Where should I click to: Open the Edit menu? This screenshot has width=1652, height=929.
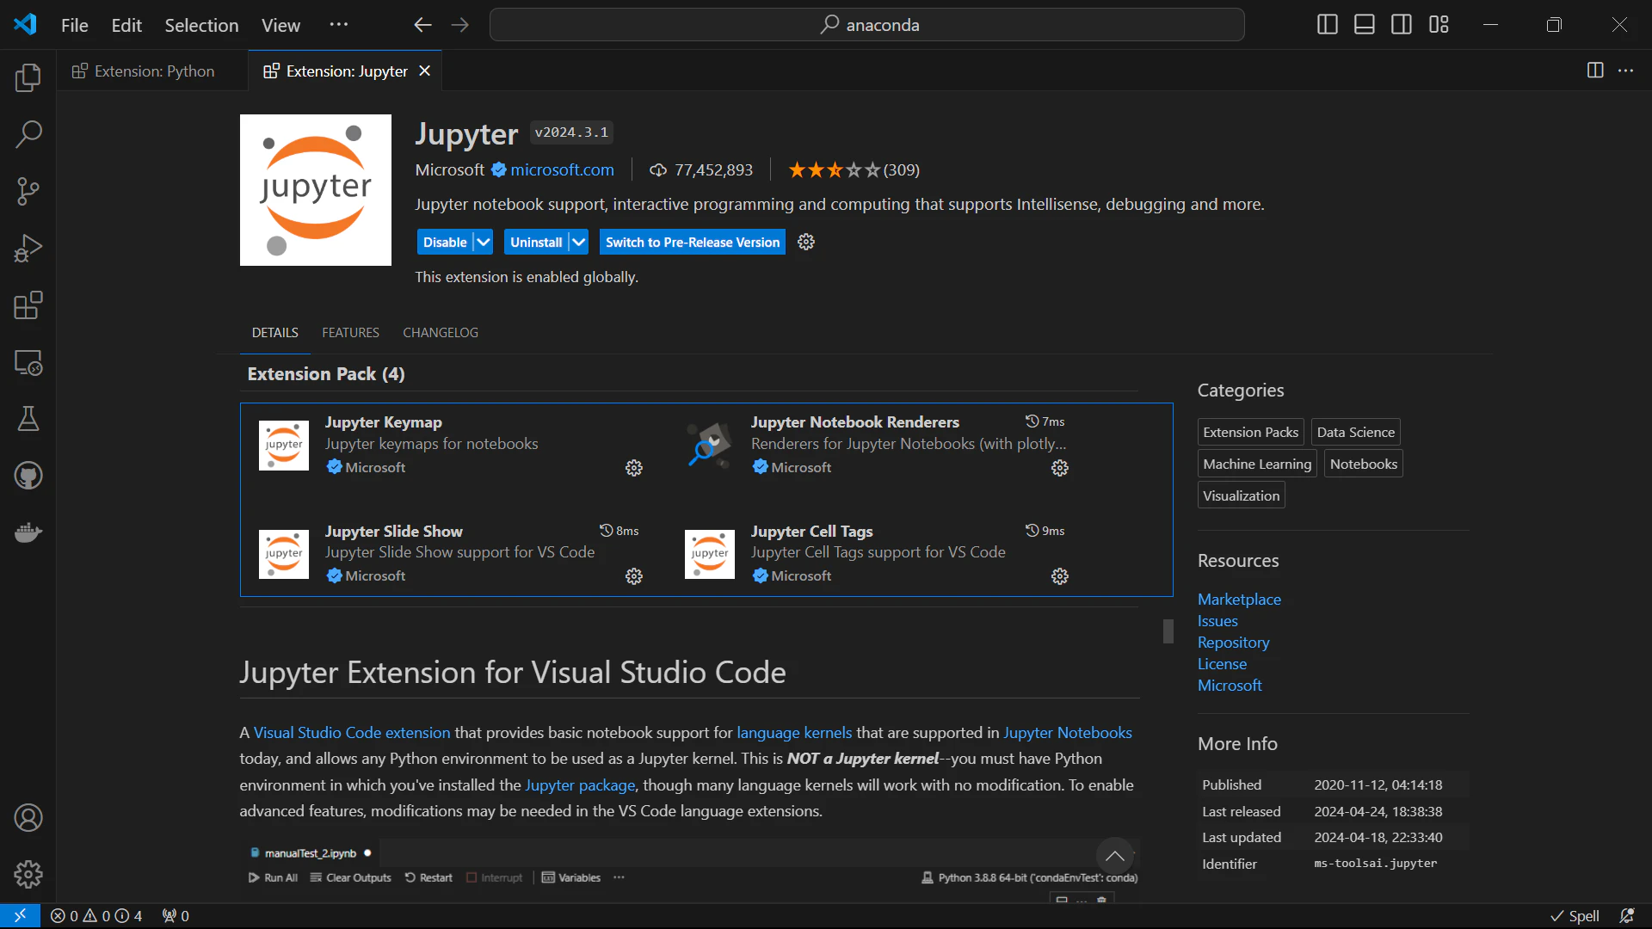point(126,25)
